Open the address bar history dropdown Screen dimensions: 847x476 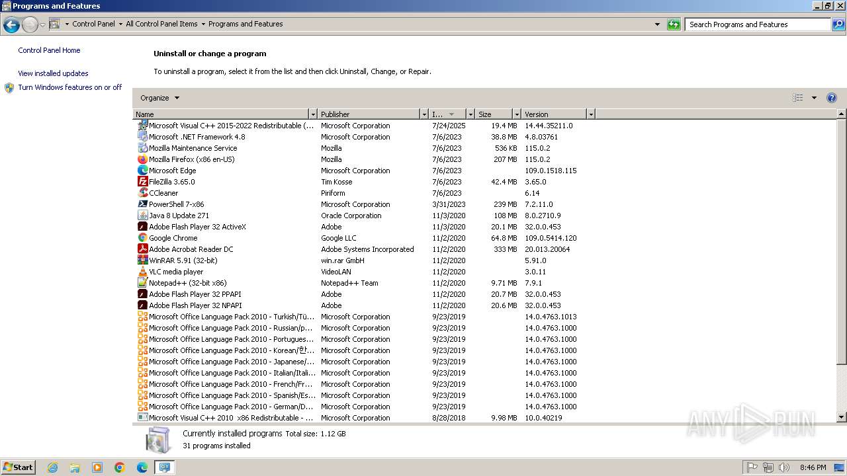point(657,24)
